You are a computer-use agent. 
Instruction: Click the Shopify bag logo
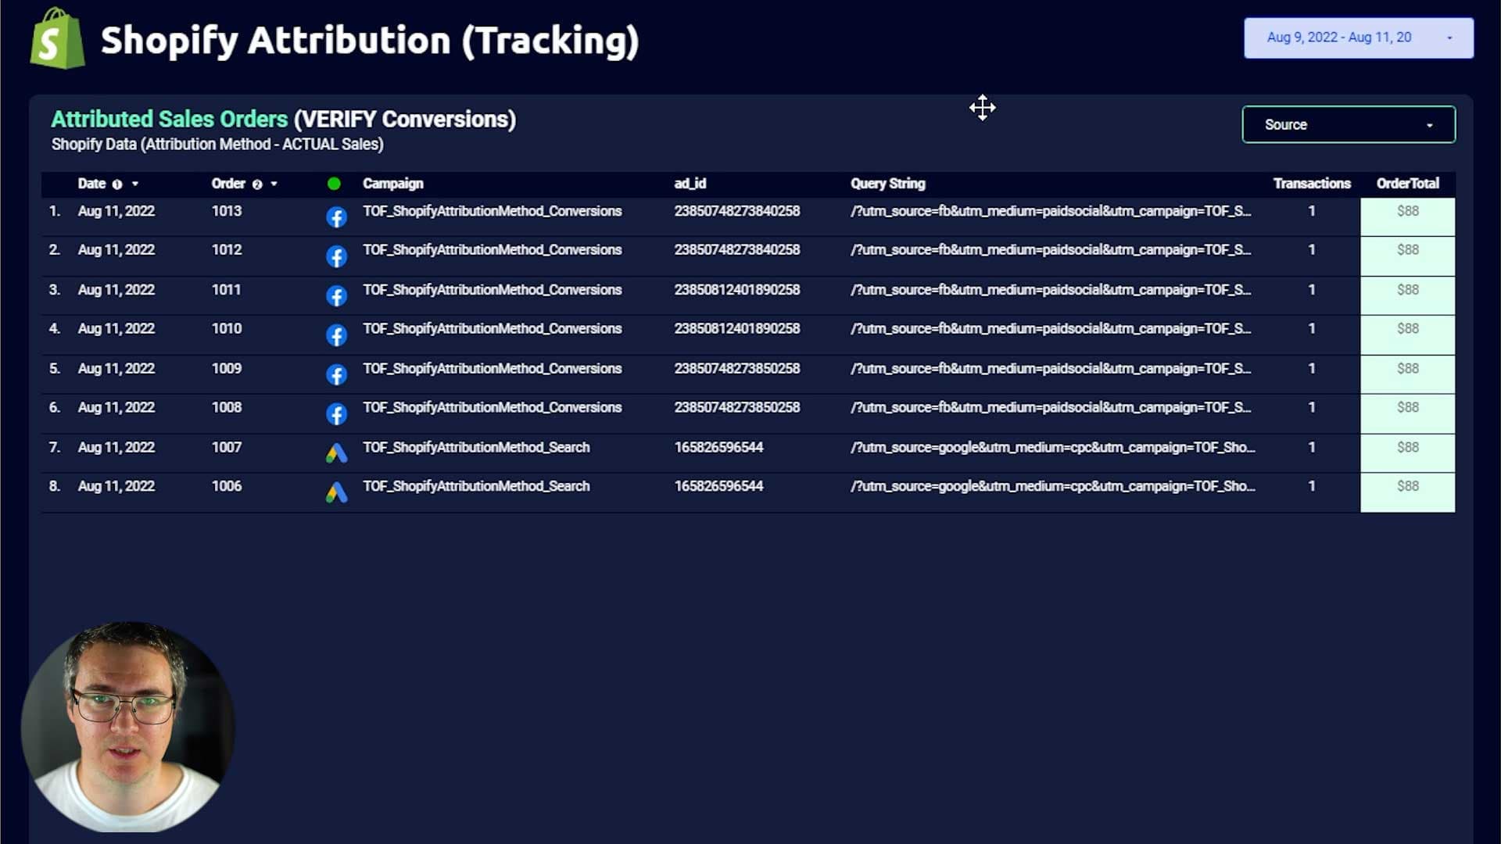click(57, 38)
